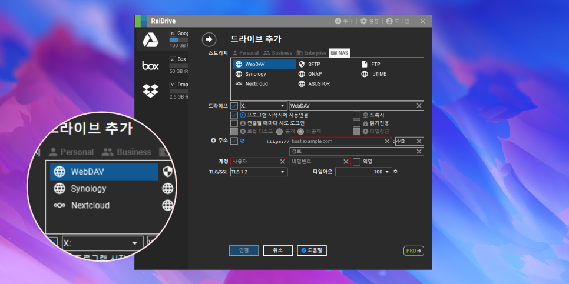Clear the 경로 path field
Image resolution: width=569 pixels, height=284 pixels.
click(x=419, y=152)
